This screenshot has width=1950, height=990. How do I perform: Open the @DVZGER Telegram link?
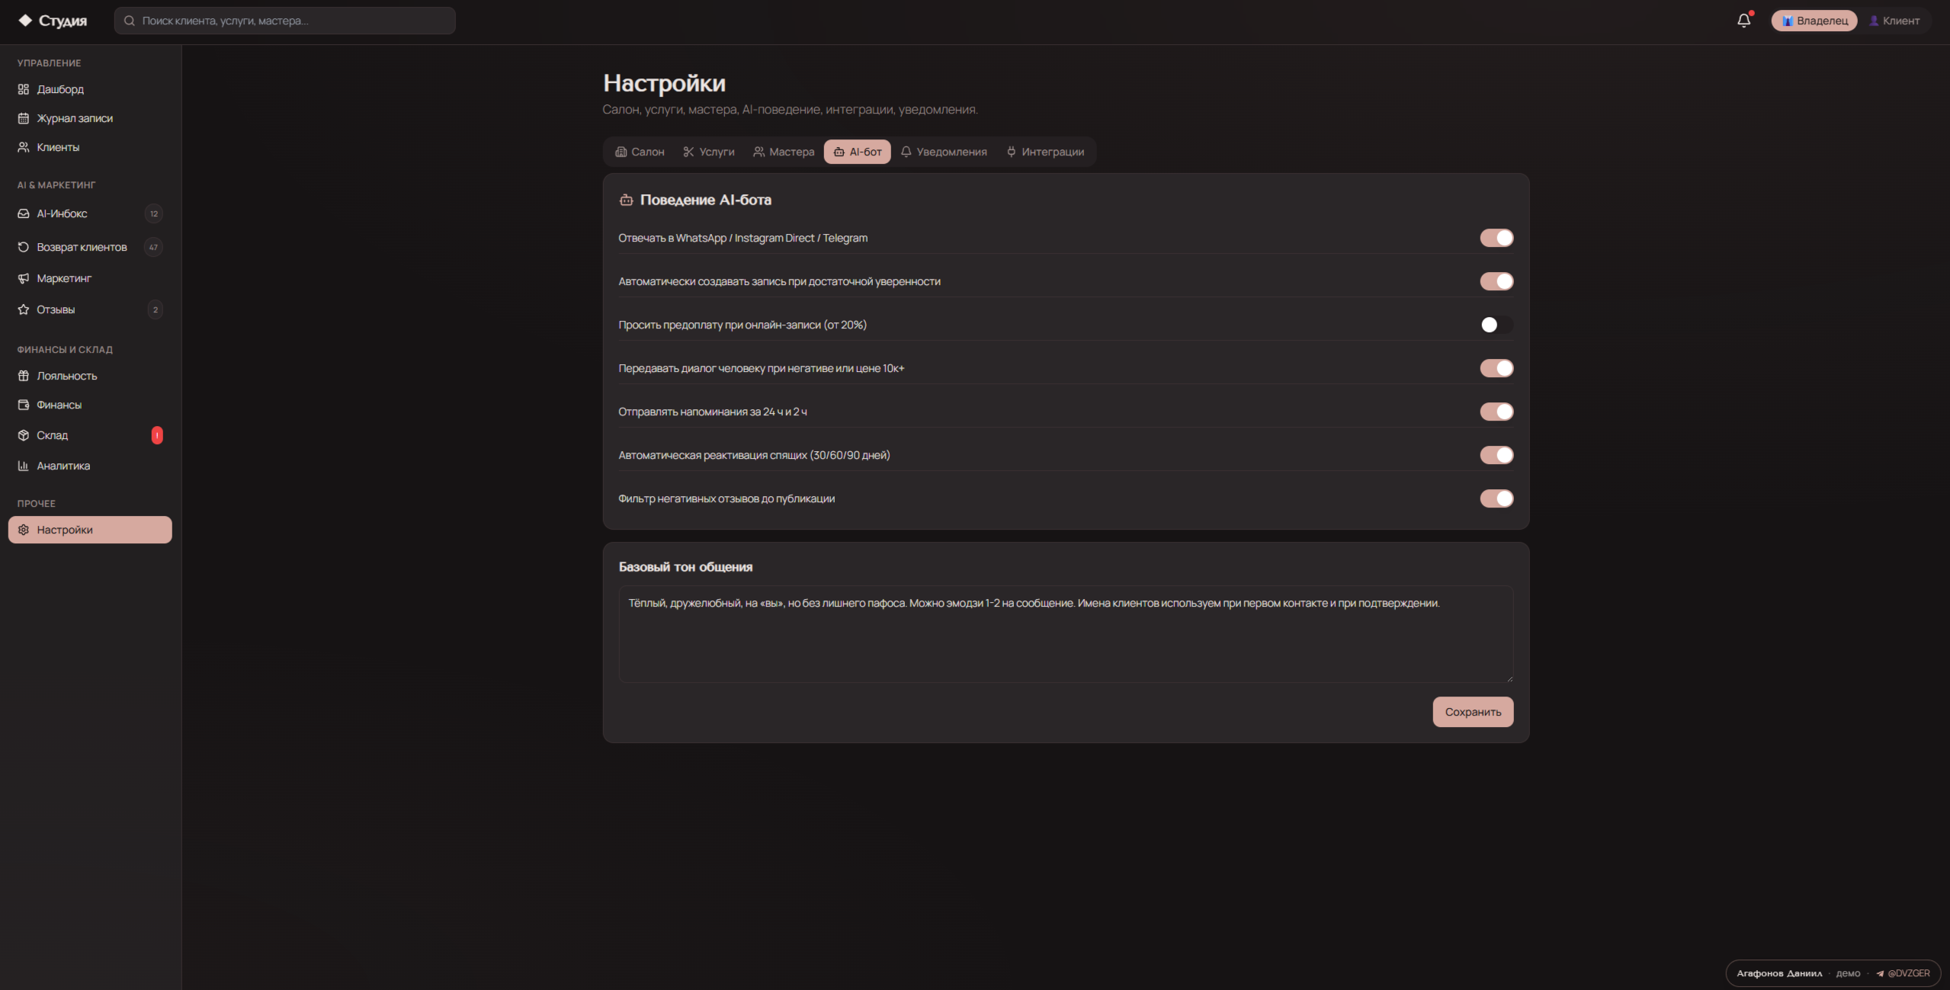(x=1903, y=973)
